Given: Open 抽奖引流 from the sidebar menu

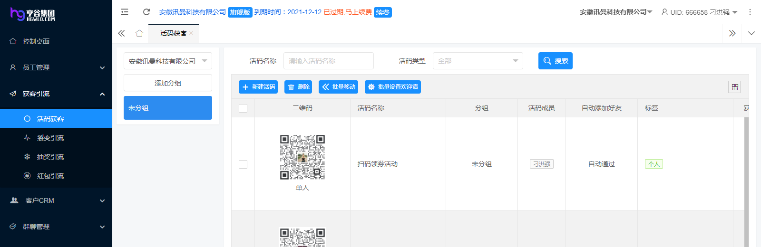Looking at the screenshot, I should (50, 157).
